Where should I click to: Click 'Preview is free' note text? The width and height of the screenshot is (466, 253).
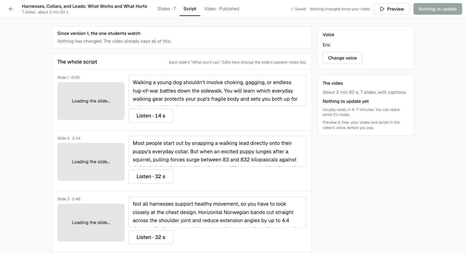click(x=361, y=125)
